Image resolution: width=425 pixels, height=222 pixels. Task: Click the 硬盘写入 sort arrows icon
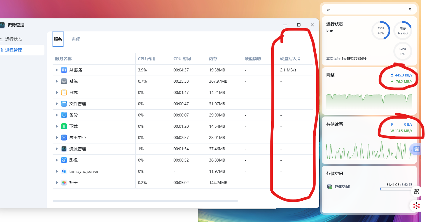coord(299,59)
